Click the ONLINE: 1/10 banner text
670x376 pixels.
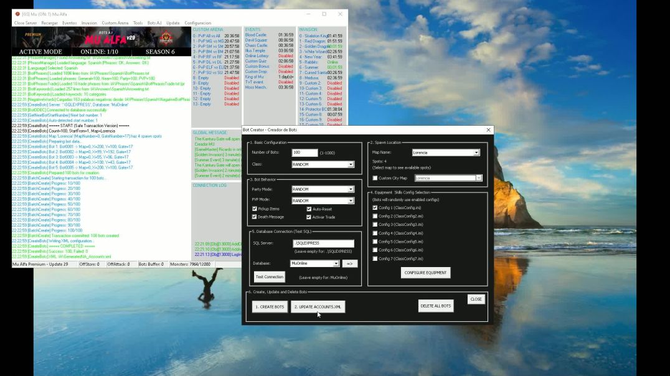99,52
